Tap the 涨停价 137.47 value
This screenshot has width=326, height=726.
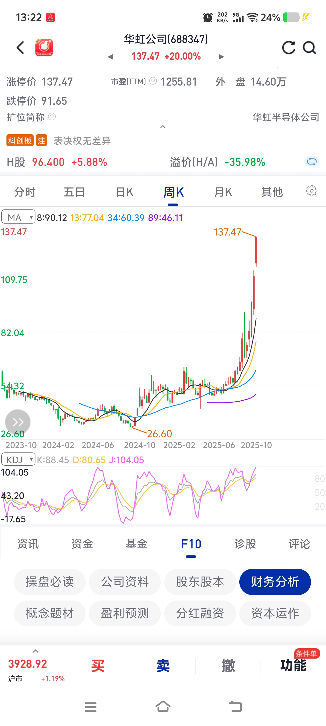pyautogui.click(x=57, y=82)
